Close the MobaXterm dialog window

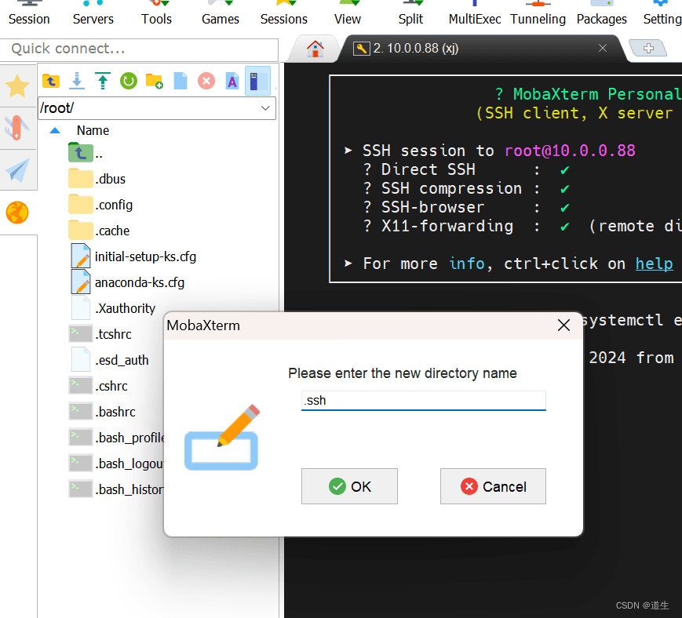click(563, 325)
